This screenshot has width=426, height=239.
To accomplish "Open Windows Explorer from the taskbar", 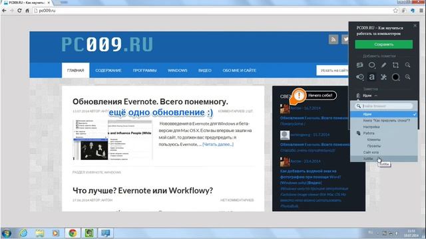I will pyautogui.click(x=40, y=233).
